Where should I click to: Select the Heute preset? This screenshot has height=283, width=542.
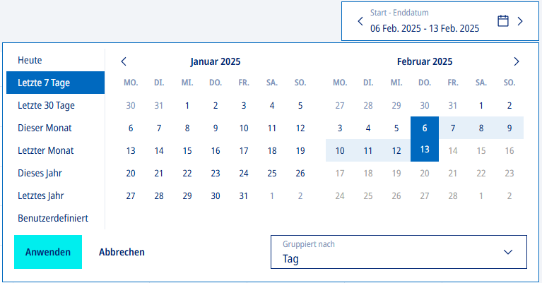click(x=30, y=60)
